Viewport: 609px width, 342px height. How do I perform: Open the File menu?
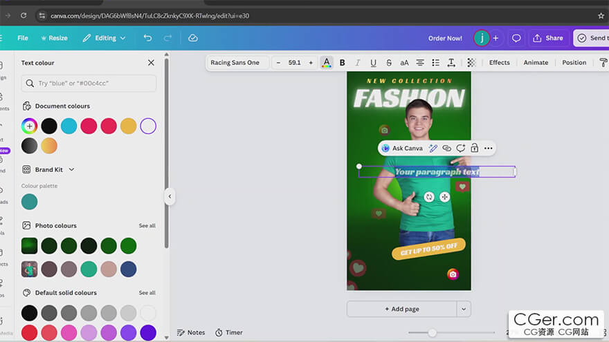click(x=23, y=38)
